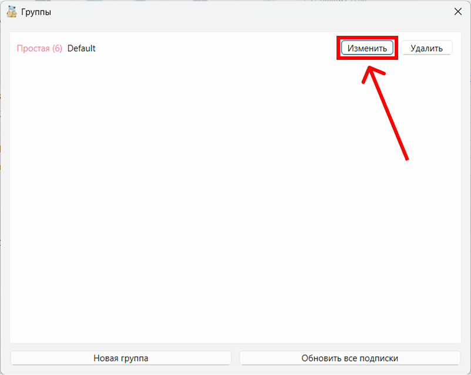Click the Изменить button for Default group
Image resolution: width=471 pixels, height=375 pixels.
point(367,48)
